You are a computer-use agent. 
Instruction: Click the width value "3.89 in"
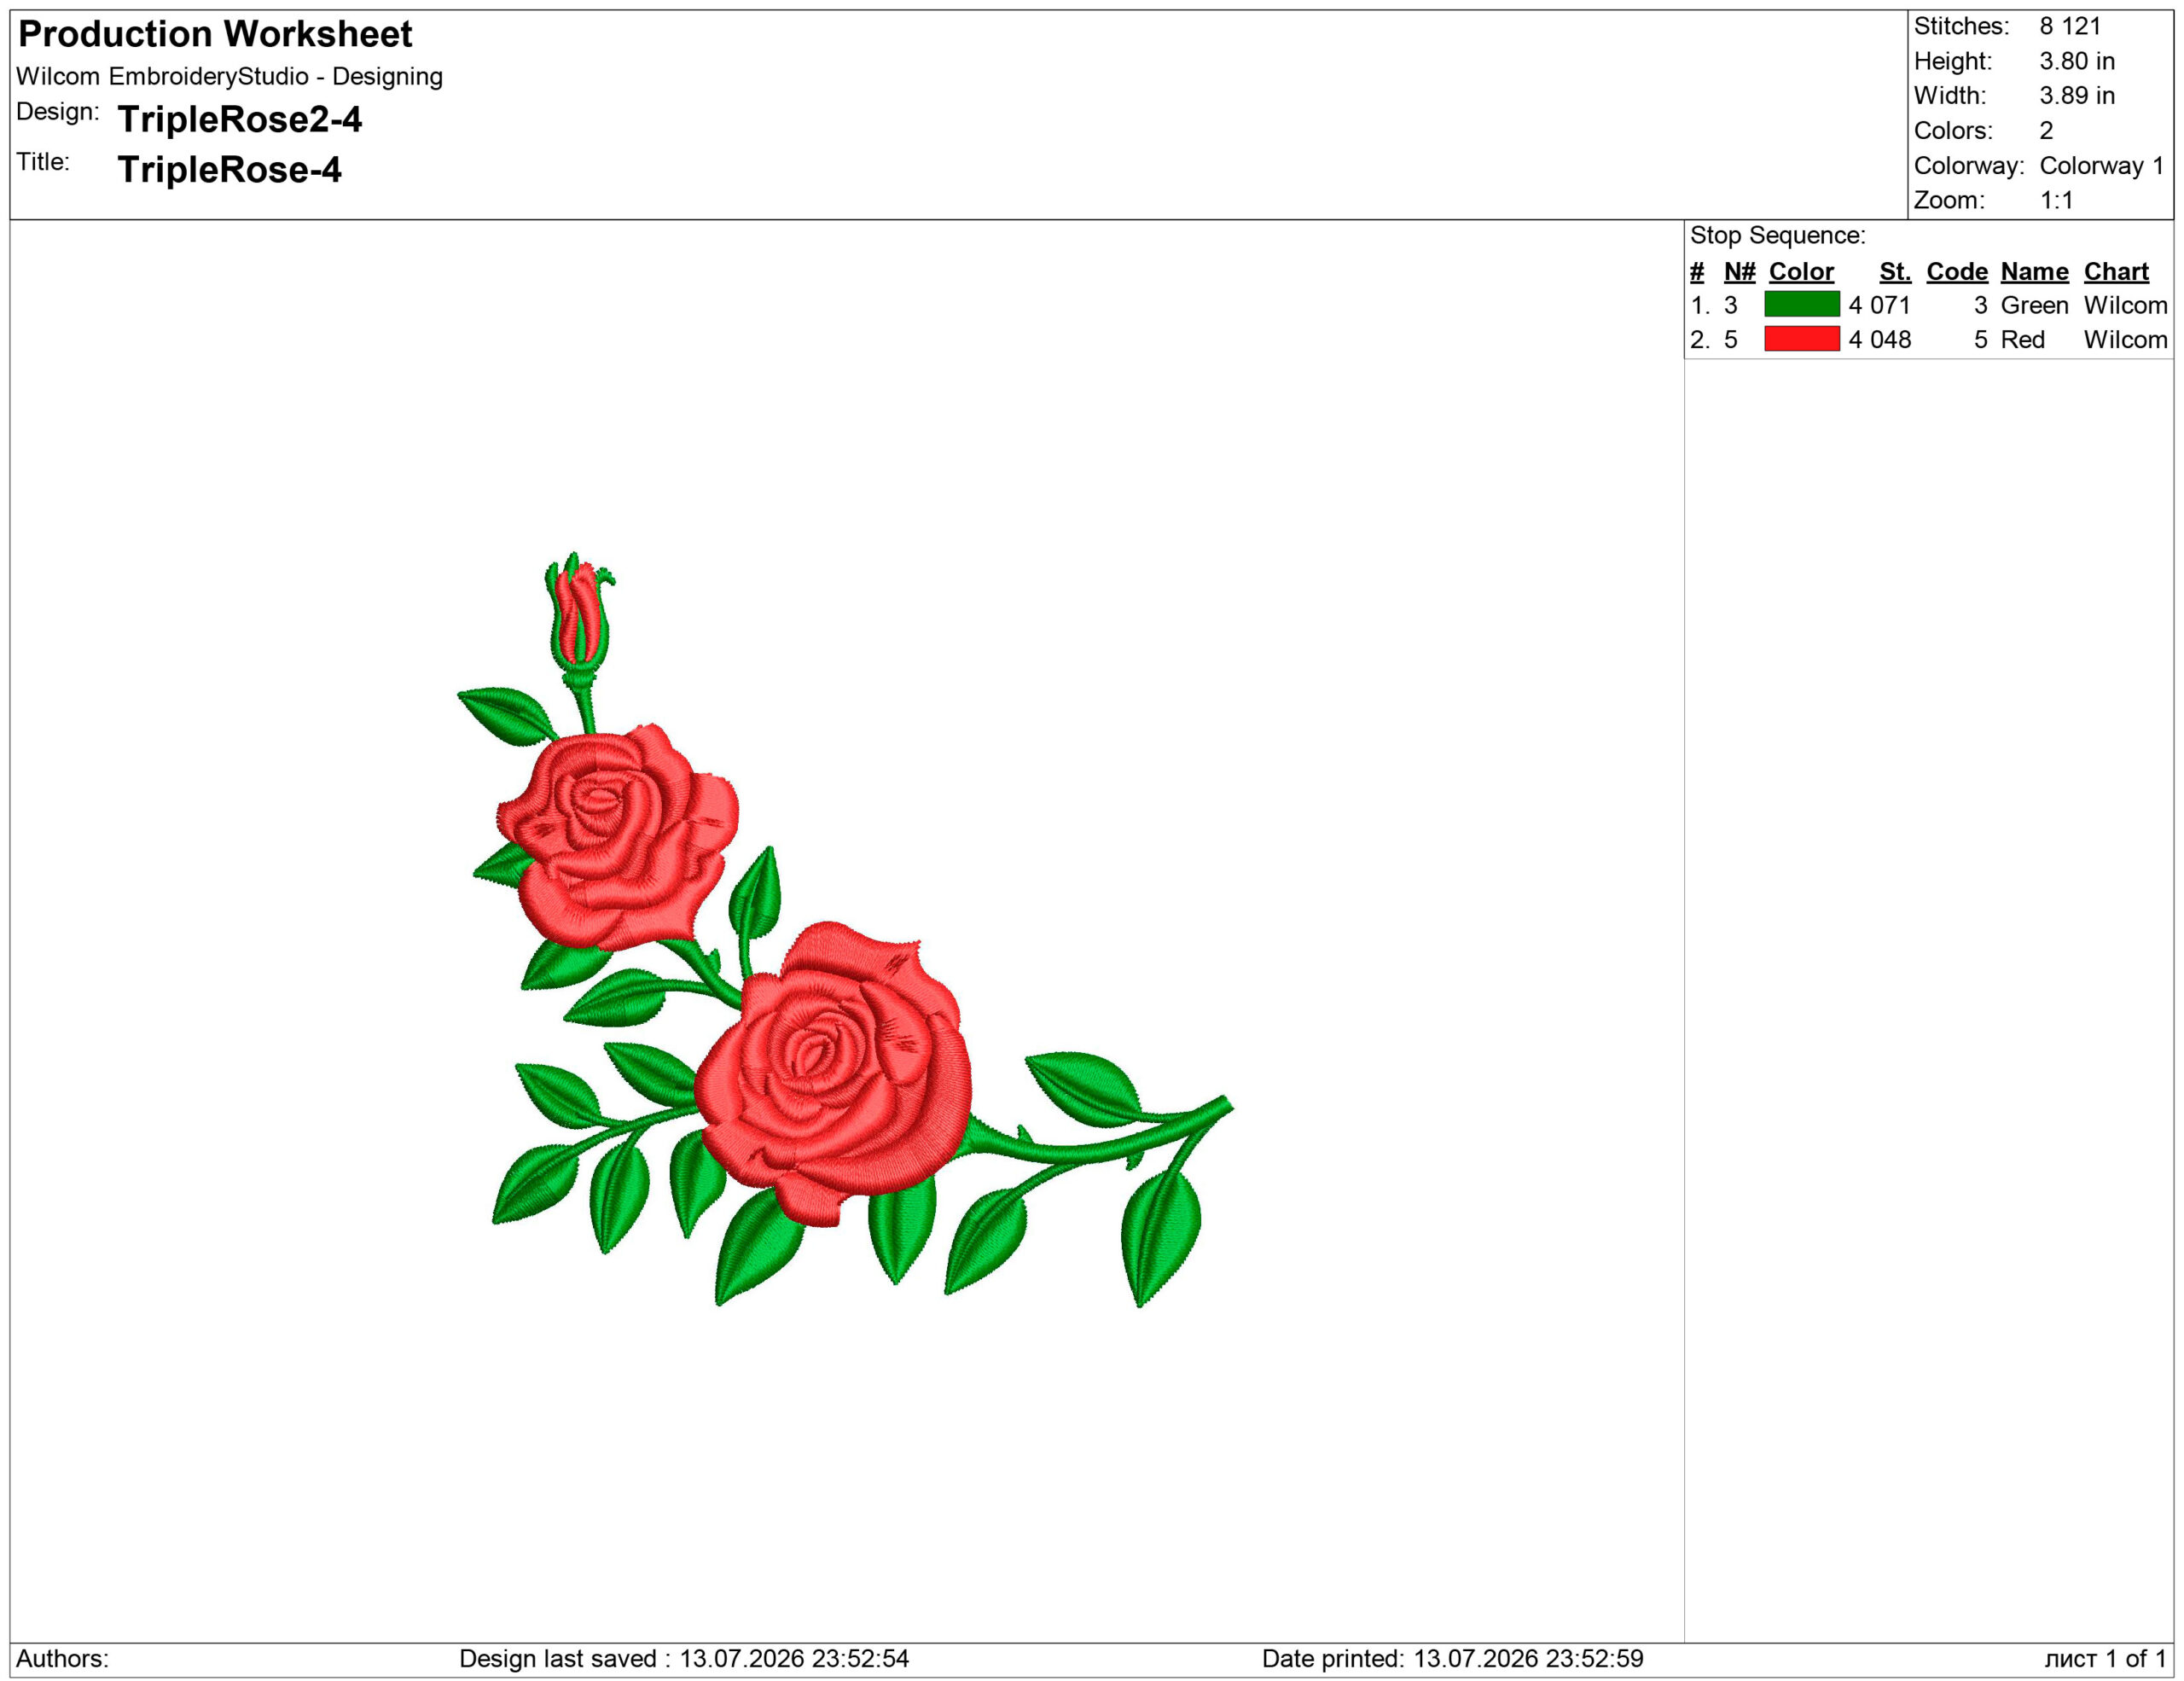tap(2077, 95)
